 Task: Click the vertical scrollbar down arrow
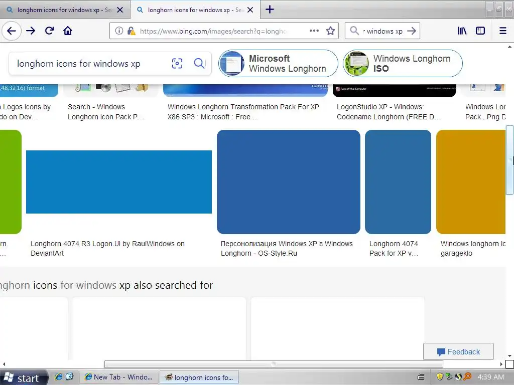(510, 356)
